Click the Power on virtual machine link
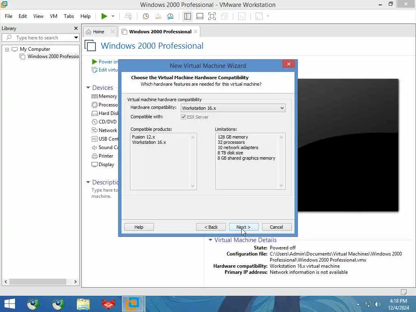This screenshot has width=416, height=312. pyautogui.click(x=105, y=62)
